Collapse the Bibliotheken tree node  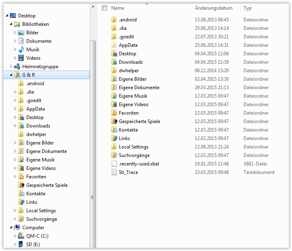click(11, 24)
